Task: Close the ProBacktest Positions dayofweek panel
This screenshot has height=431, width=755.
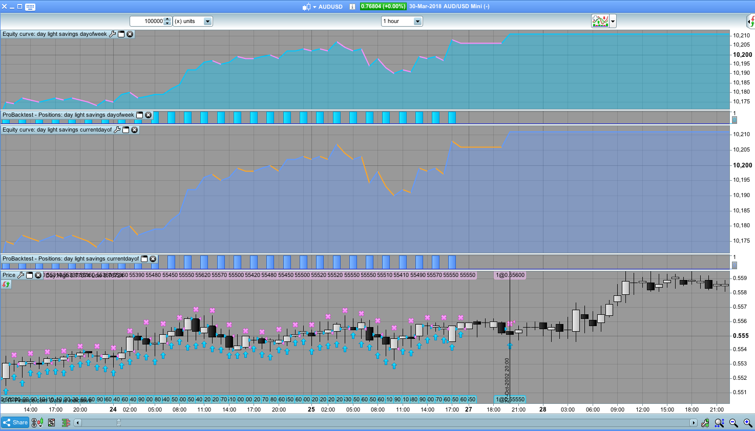Action: point(149,115)
